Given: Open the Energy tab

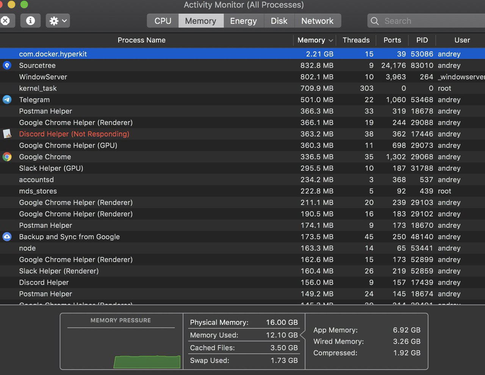Looking at the screenshot, I should click(243, 21).
